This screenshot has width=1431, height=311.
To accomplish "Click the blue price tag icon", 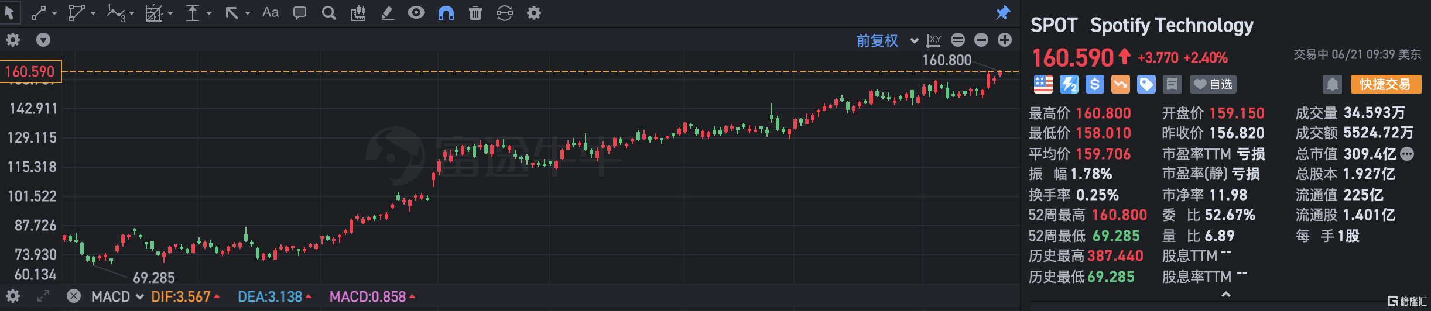I will tap(1146, 84).
